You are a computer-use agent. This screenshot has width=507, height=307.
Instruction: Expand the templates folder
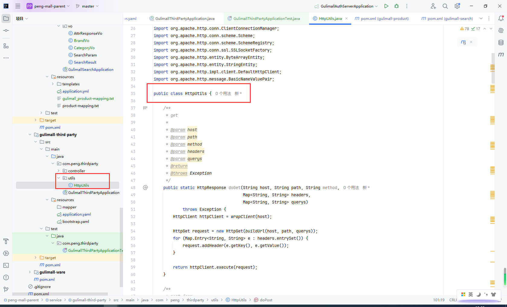point(53,84)
